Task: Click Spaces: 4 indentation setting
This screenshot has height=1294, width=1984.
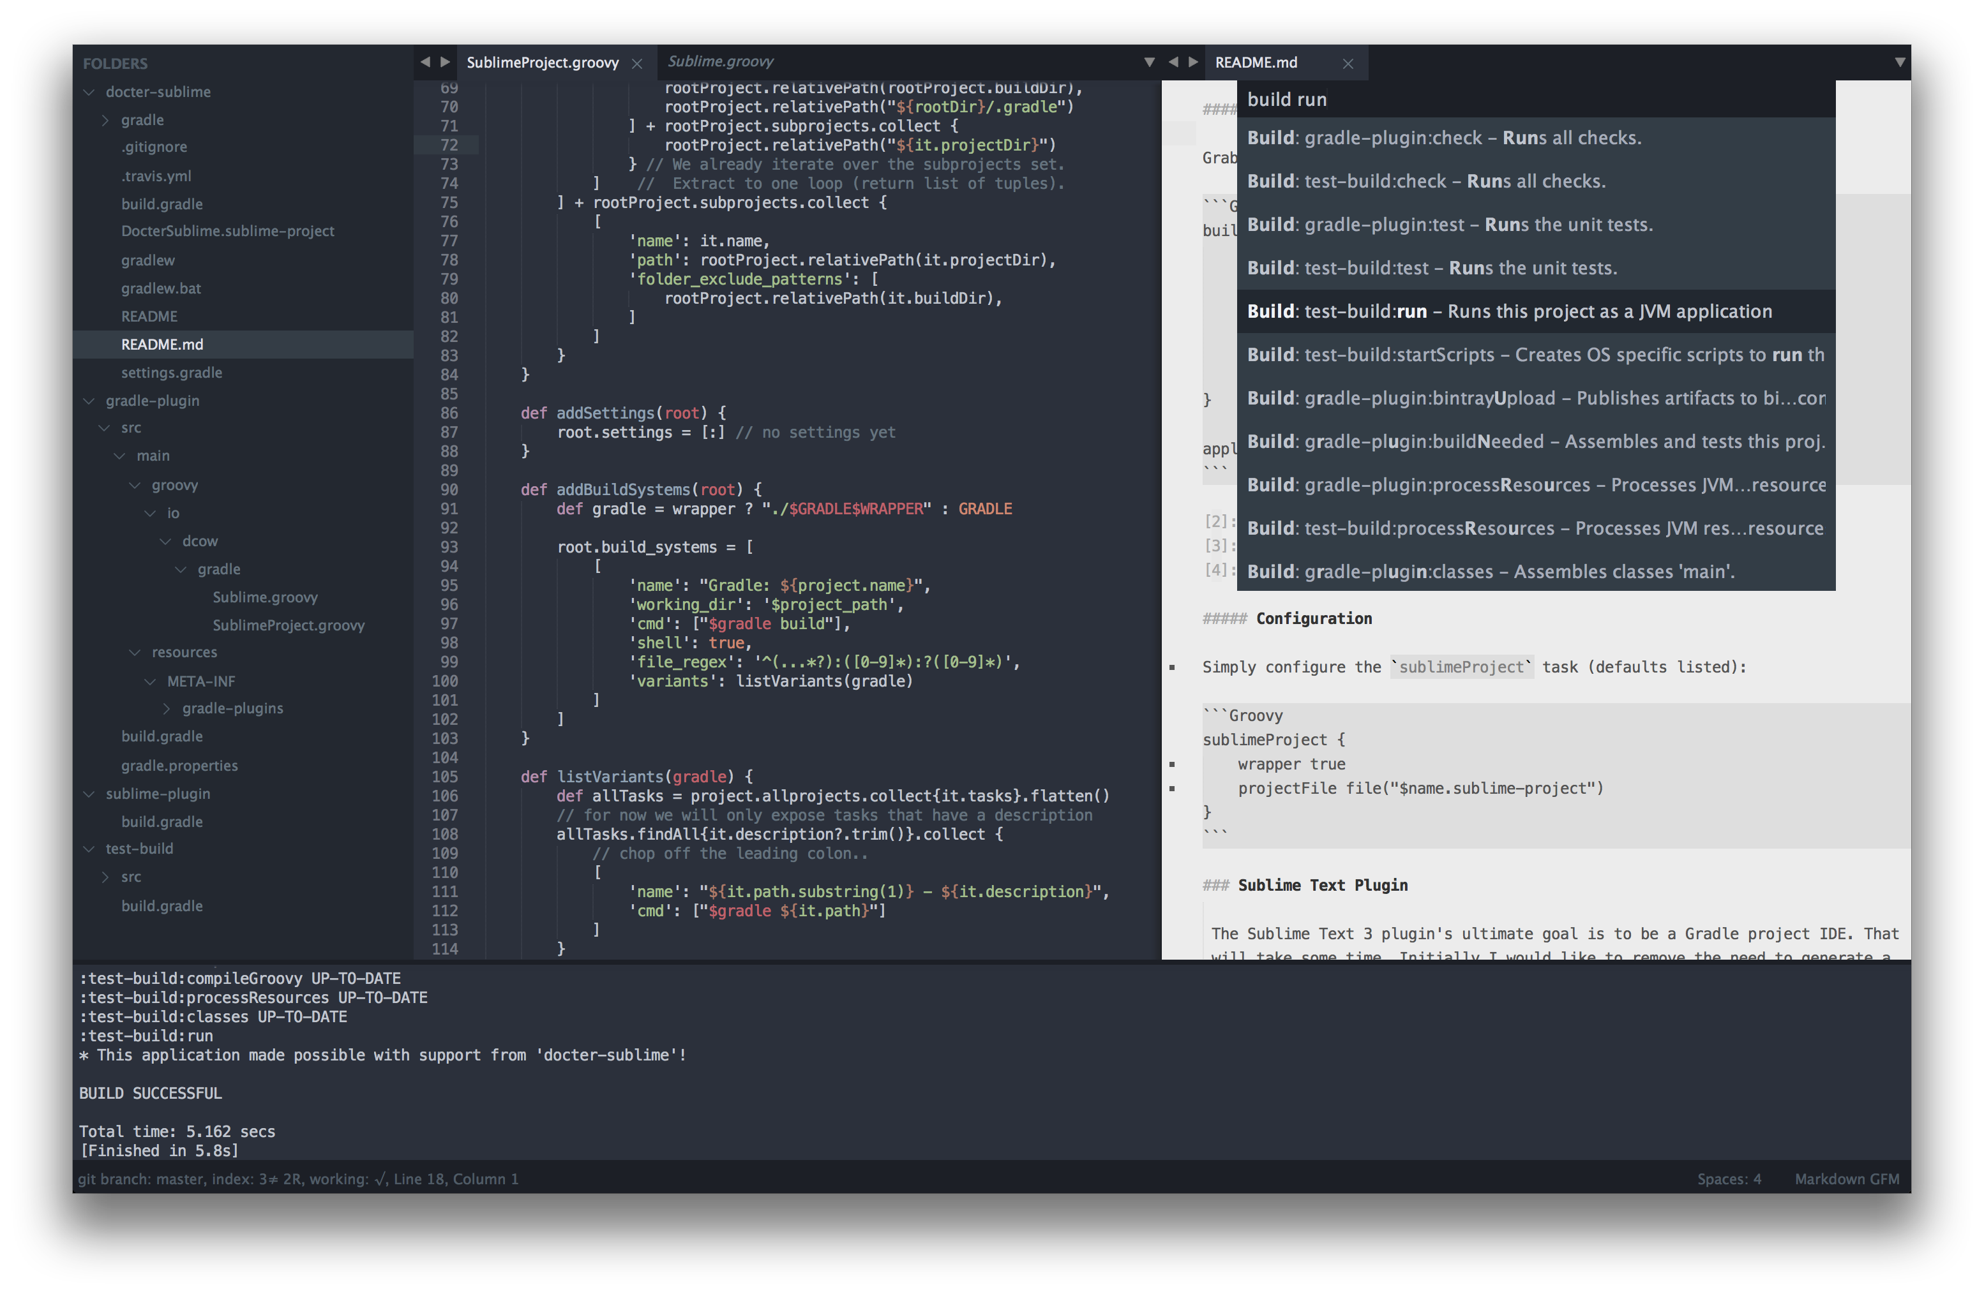Action: tap(1729, 1179)
